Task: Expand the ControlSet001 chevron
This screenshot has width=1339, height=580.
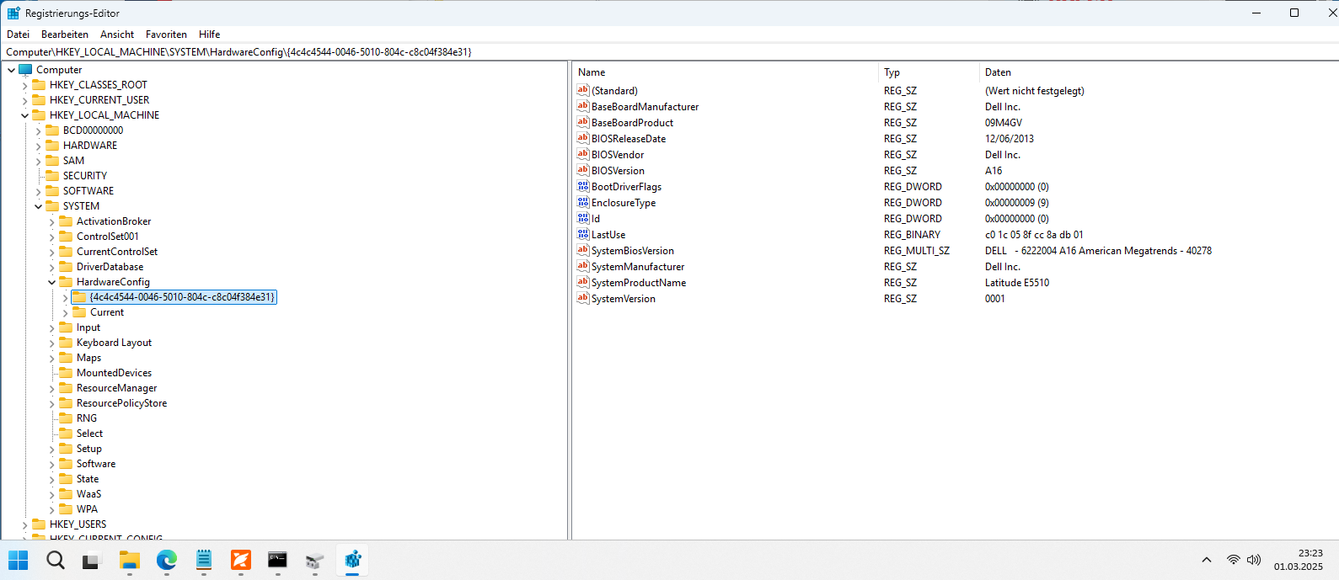Action: pyautogui.click(x=51, y=237)
